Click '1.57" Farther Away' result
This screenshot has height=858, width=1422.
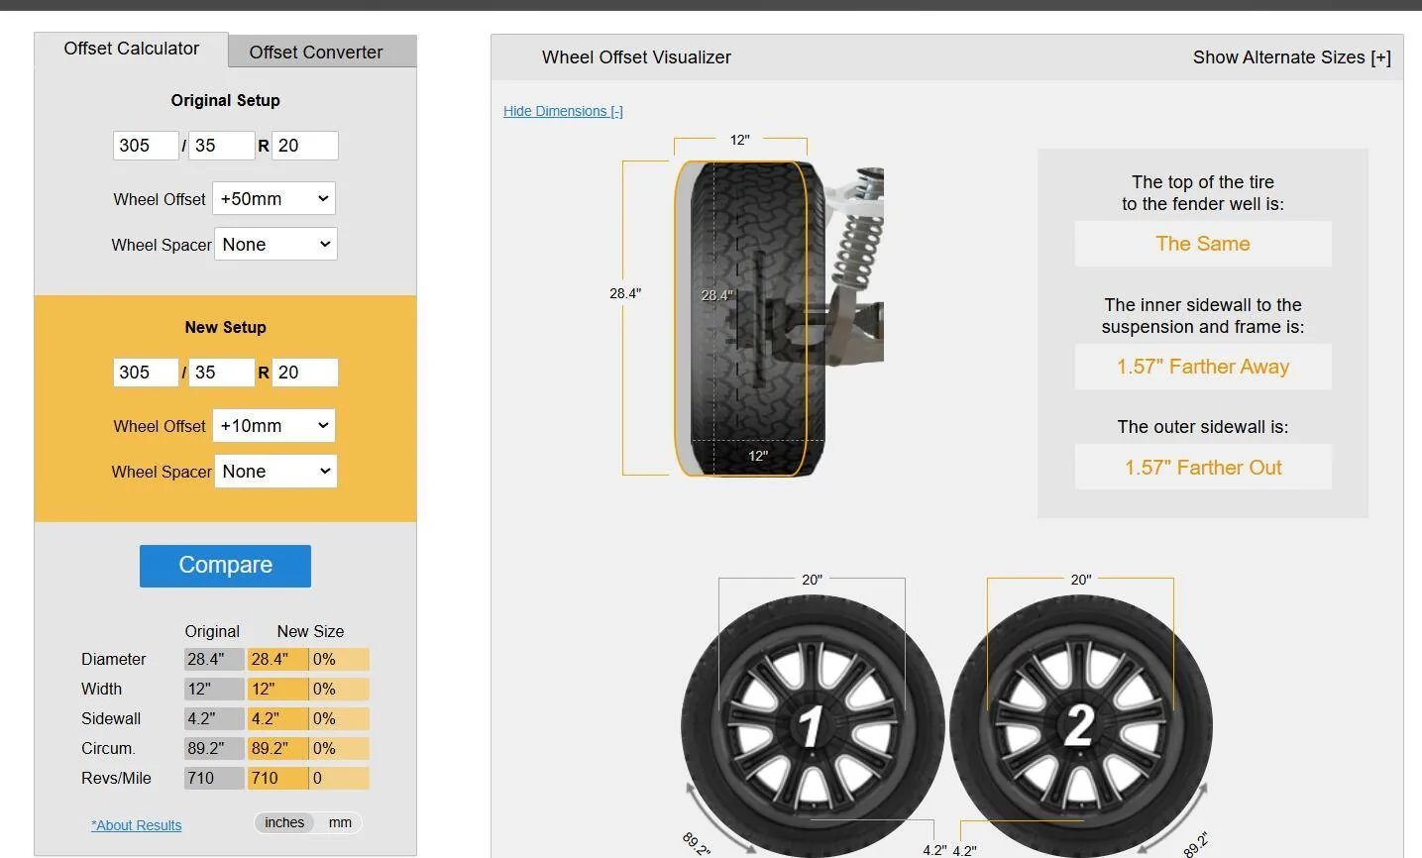[1203, 367]
